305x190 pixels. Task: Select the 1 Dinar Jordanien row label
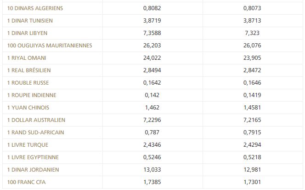tap(33, 170)
